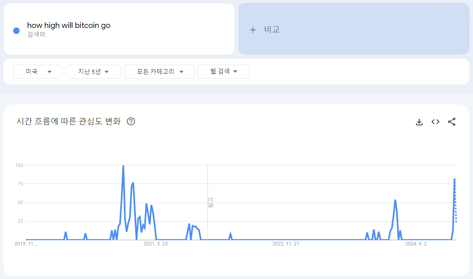Click the 2022. 11. 27. axis label

click(x=286, y=244)
